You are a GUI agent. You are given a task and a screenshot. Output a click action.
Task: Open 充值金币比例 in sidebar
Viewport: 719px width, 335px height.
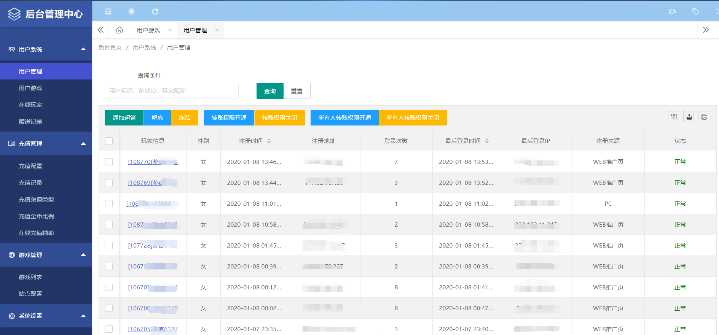coord(46,216)
